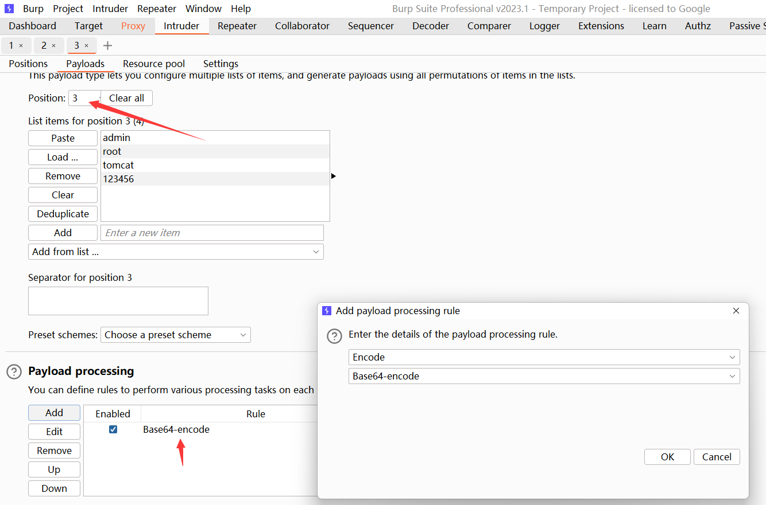Select the admin list item
This screenshot has height=505, width=766.
coord(215,138)
